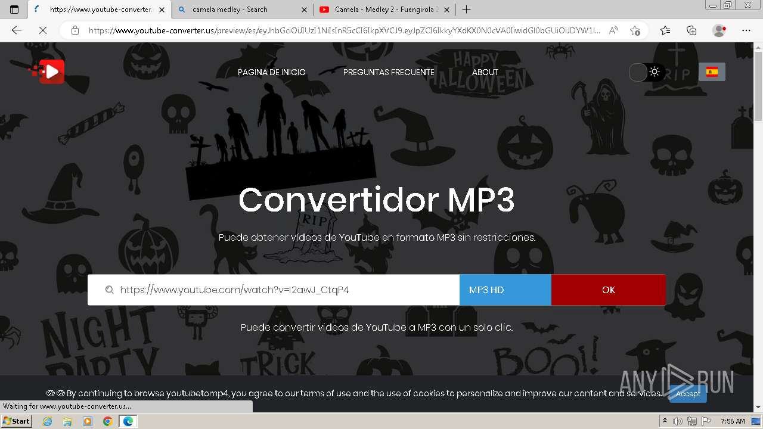763x429 pixels.
Task: Open File Explorer from the taskbar
Action: (x=67, y=421)
